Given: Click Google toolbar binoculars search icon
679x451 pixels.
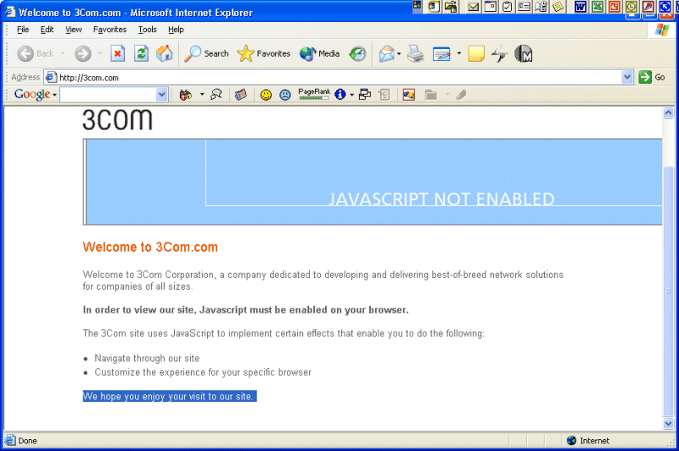Looking at the screenshot, I should coord(185,94).
